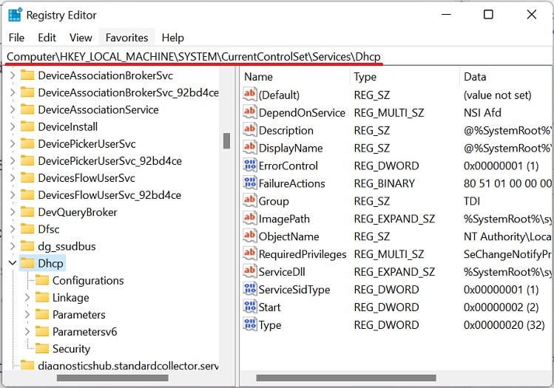Click the Group string value icon
This screenshot has width=554, height=388.
click(x=249, y=200)
